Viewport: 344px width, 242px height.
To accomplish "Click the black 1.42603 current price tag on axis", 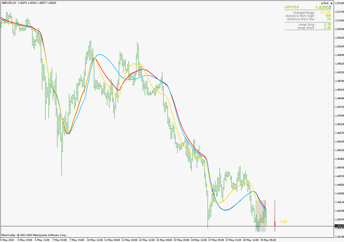I will tap(339, 226).
